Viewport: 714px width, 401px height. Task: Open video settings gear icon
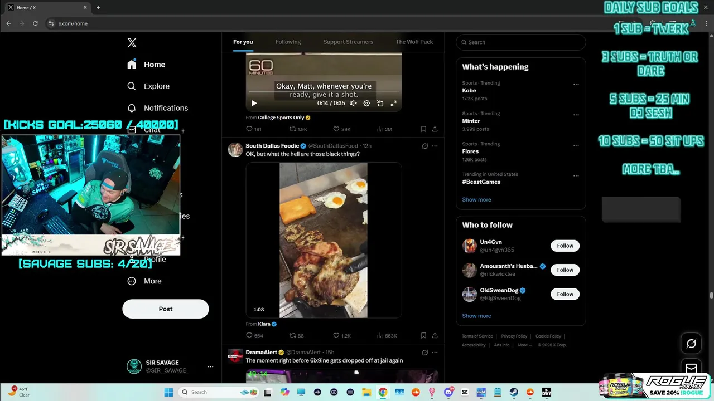pyautogui.click(x=366, y=103)
